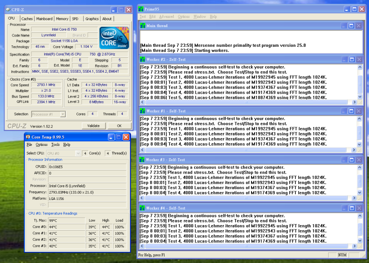This screenshot has height=263, width=369.
Task: Click the Worker #2 Self-Test window icon
Action: click(x=142, y=59)
